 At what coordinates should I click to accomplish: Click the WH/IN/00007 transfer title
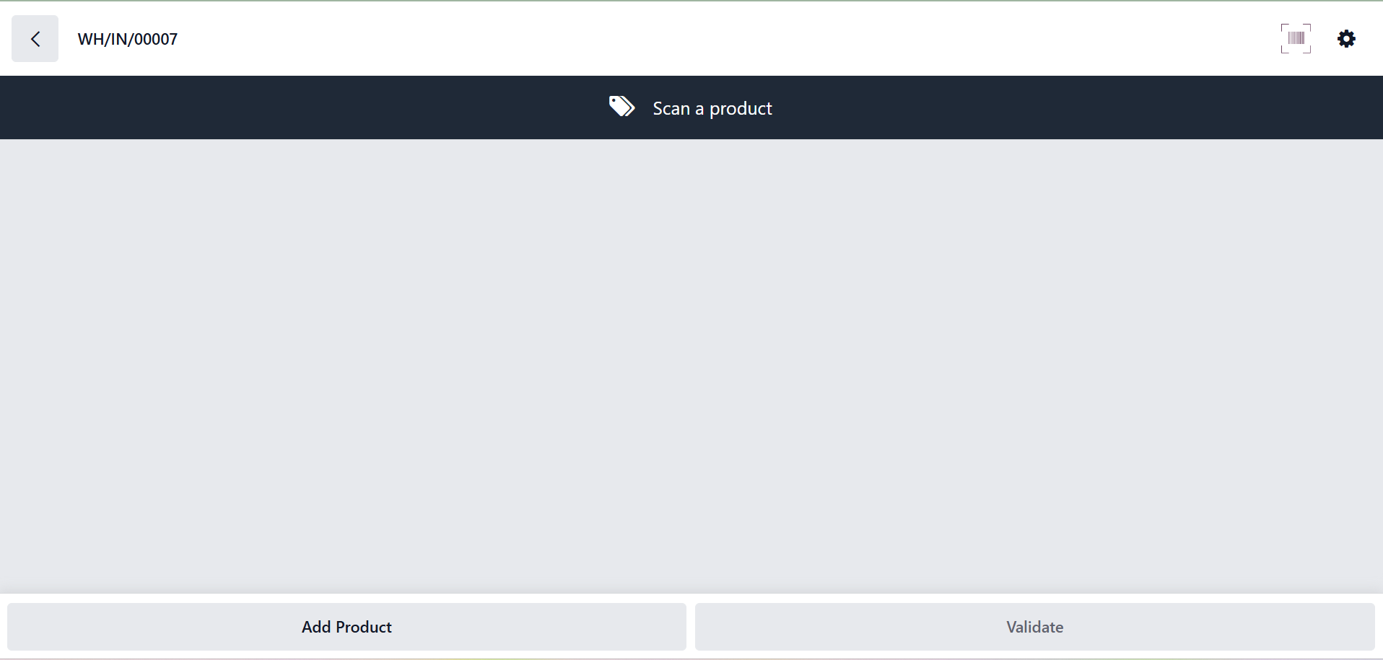coord(128,40)
